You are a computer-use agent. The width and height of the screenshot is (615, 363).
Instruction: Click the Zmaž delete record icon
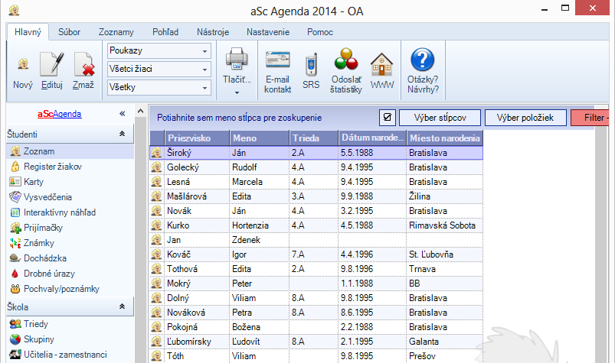84,64
